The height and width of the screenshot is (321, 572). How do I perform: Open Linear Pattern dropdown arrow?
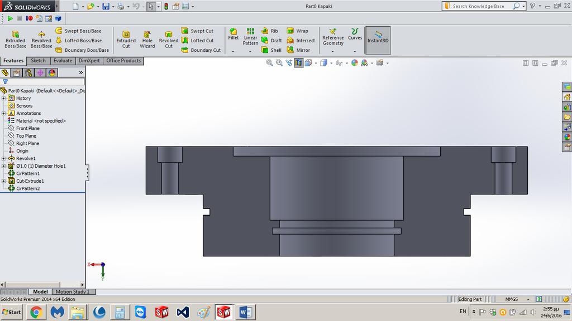pos(250,52)
